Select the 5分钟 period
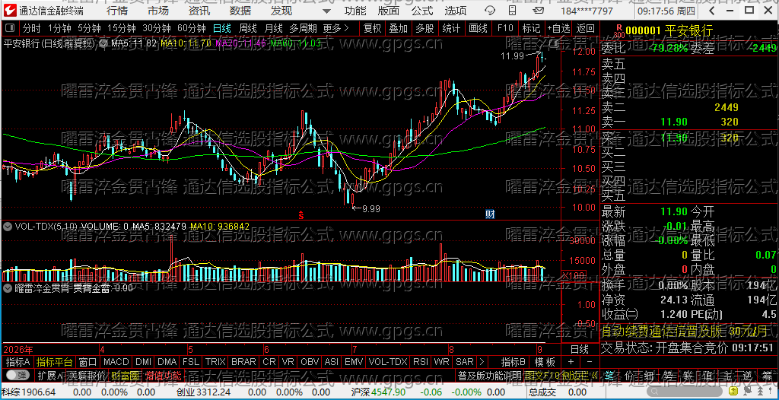The image size is (779, 400). 89,28
